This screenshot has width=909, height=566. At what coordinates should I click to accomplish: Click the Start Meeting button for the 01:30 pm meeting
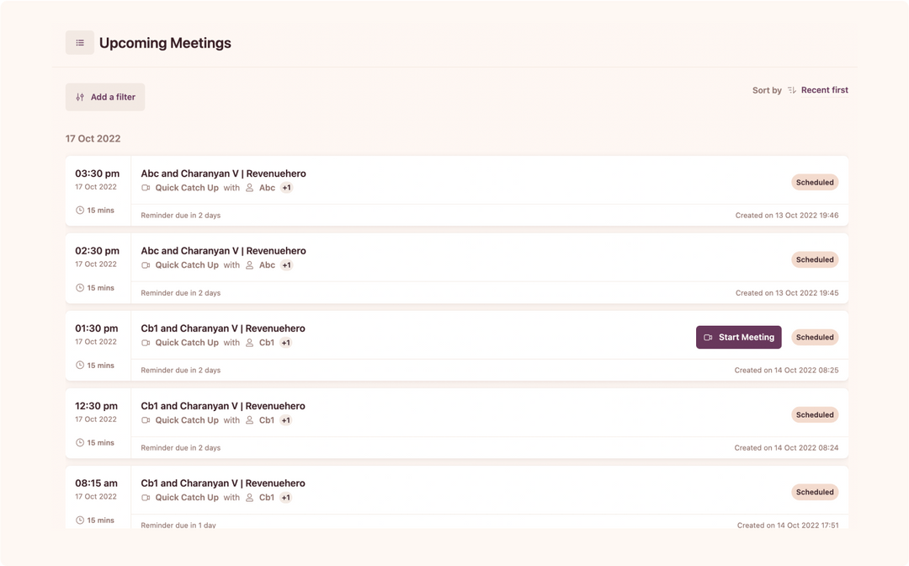click(738, 337)
